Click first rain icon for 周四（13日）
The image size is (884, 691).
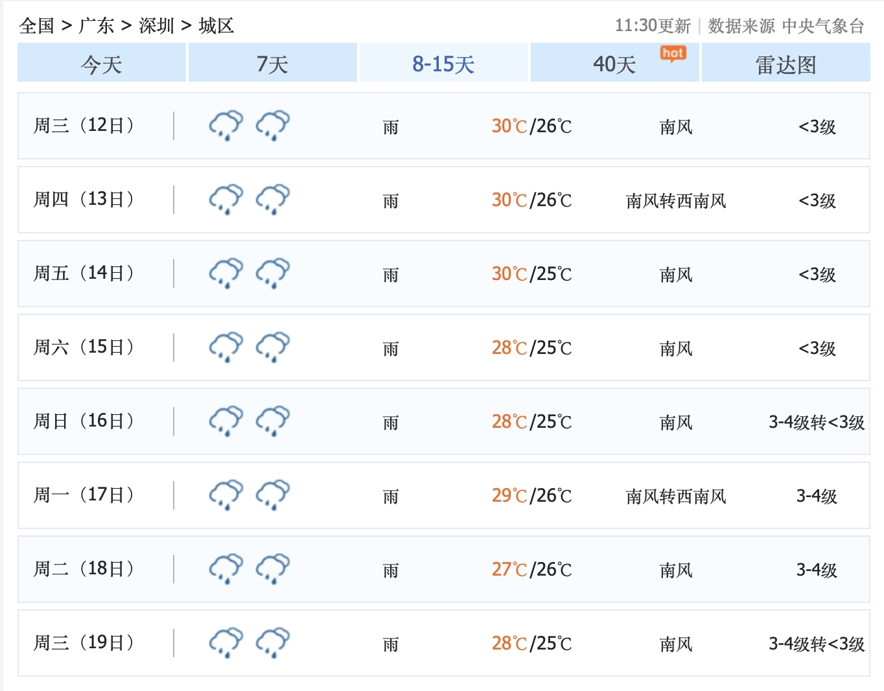tap(226, 200)
